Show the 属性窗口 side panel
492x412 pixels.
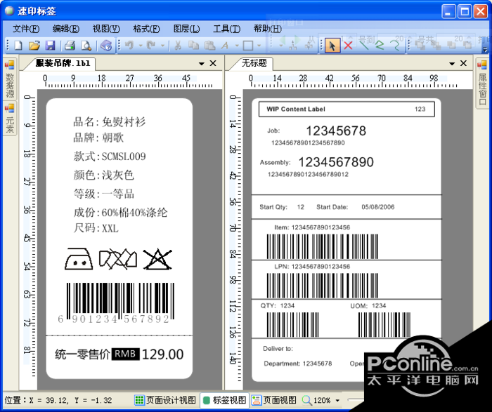click(482, 83)
